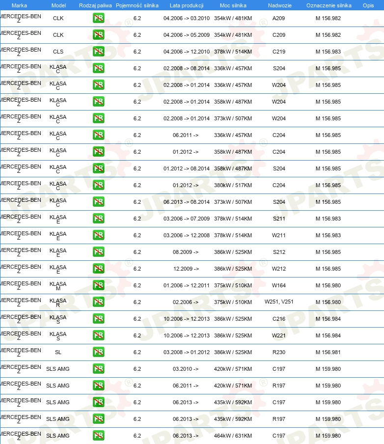Select the production dates 04.2006 -> 03.2010
The width and height of the screenshot is (384, 444).
[187, 18]
